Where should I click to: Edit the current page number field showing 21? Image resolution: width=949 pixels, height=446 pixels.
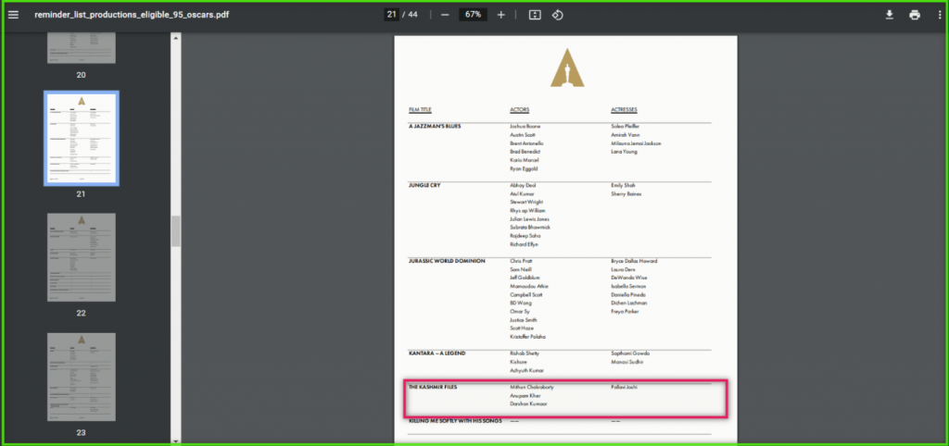[x=392, y=15]
